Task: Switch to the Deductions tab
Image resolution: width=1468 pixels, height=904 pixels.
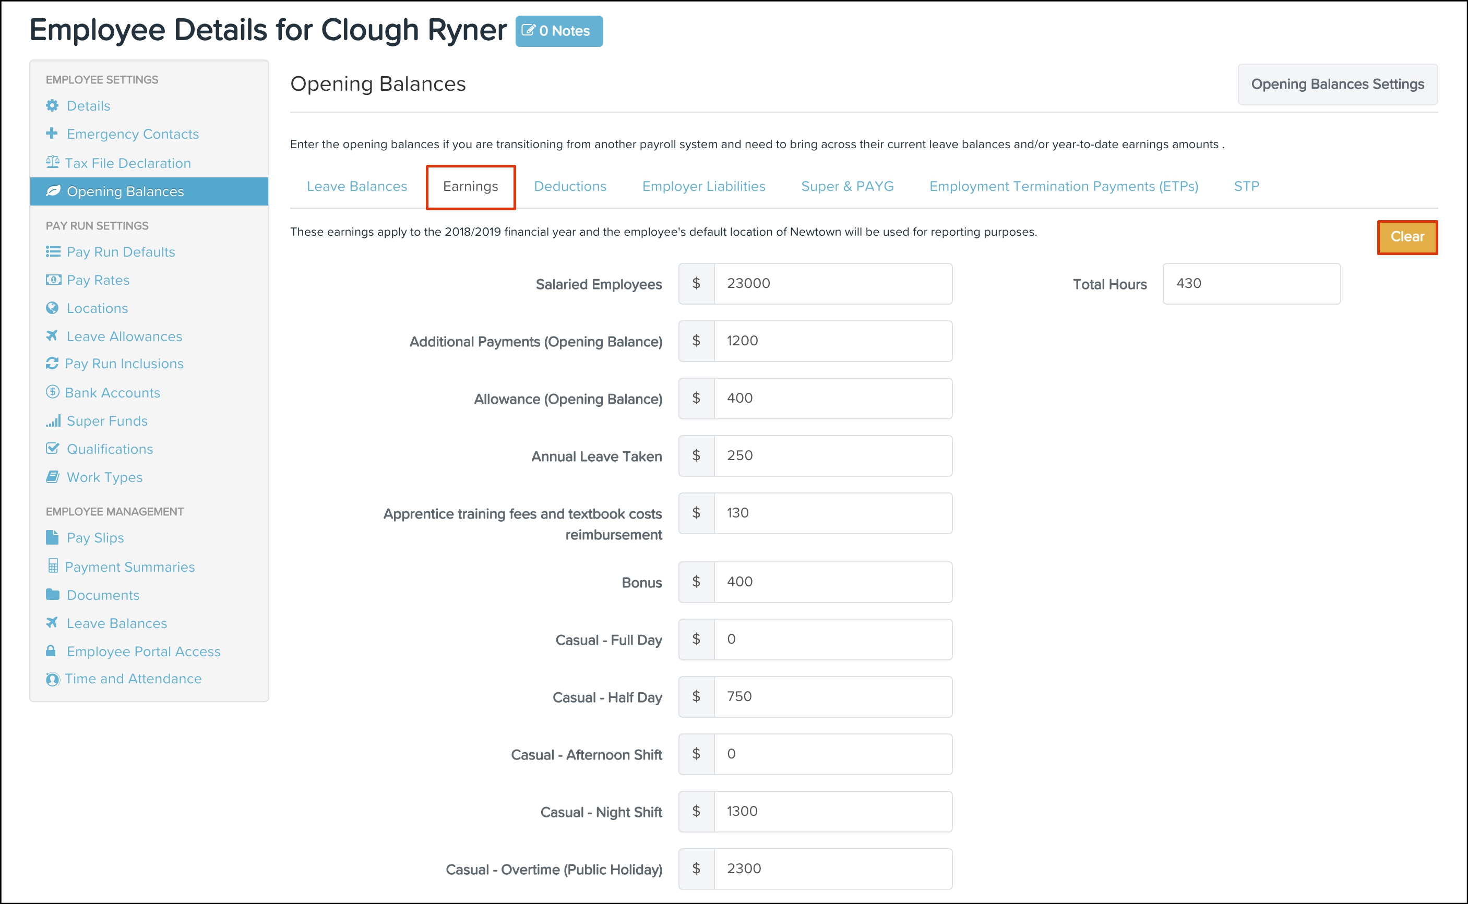Action: pos(569,187)
